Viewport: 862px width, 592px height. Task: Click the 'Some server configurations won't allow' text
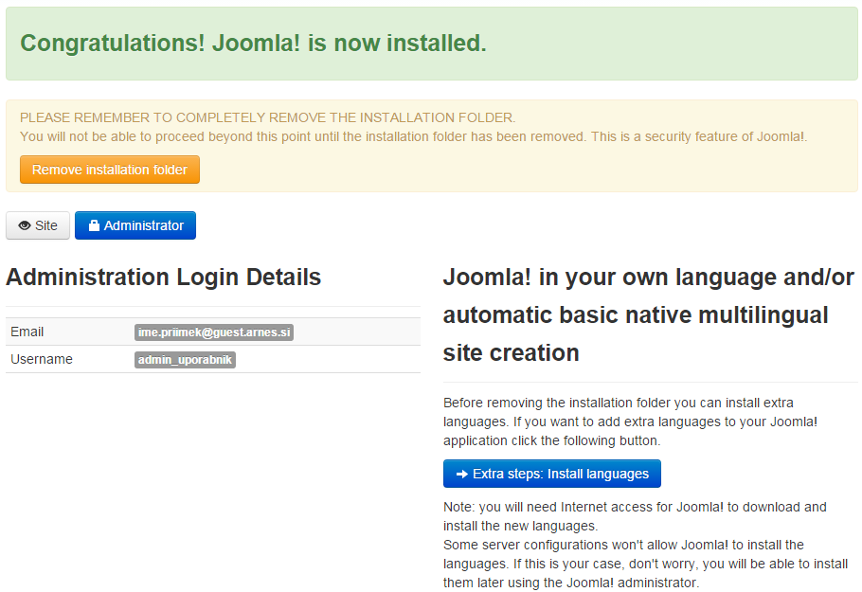tap(645, 564)
